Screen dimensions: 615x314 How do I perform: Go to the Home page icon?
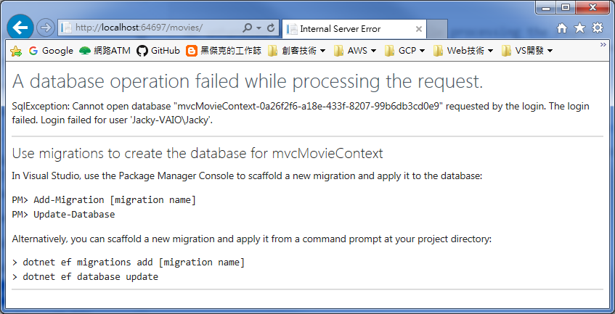[562, 28]
